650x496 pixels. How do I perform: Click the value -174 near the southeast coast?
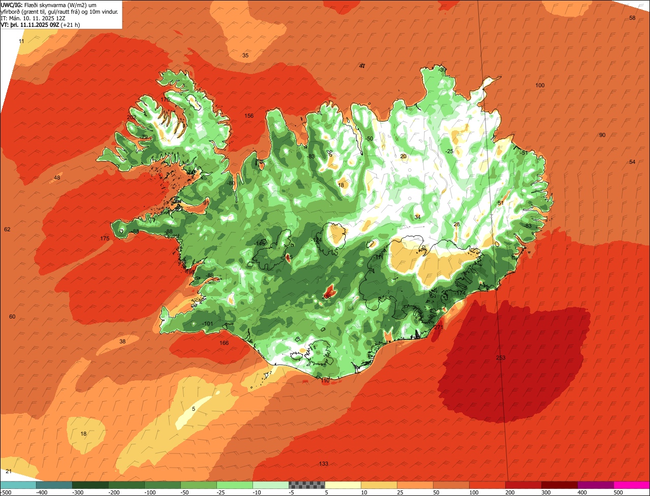[460, 294]
